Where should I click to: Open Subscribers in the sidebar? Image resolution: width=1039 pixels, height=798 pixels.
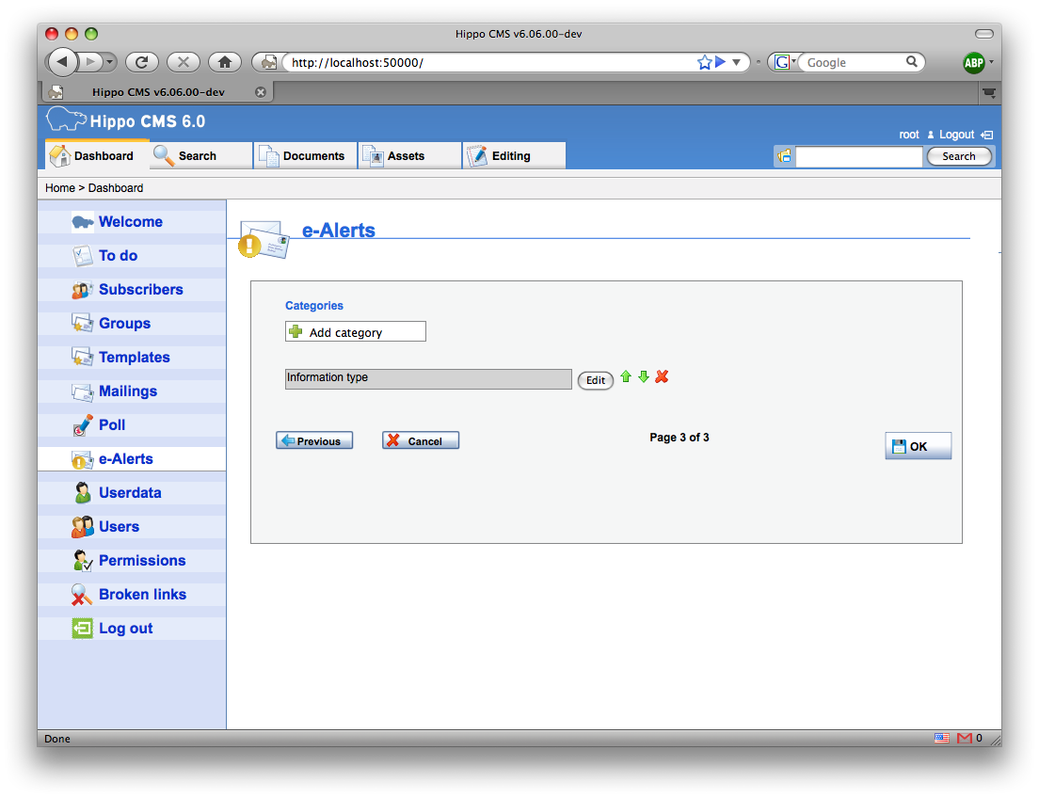click(x=140, y=290)
